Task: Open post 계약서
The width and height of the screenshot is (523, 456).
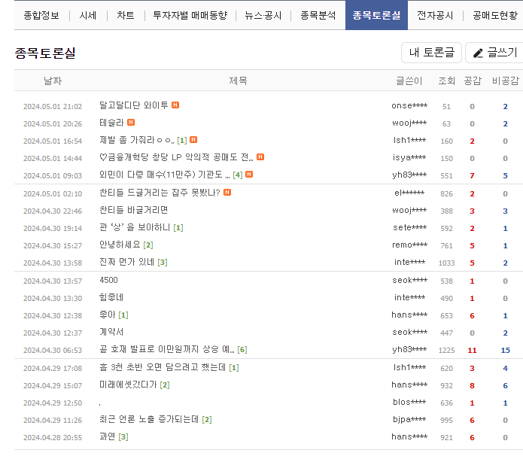Action: click(111, 333)
